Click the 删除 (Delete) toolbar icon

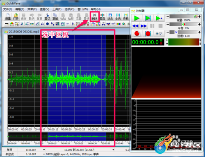94,16
